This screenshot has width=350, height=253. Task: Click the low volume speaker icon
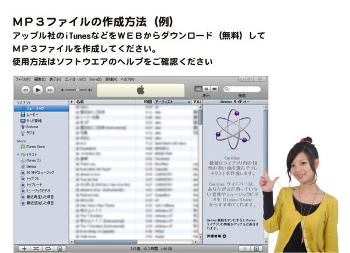62,90
